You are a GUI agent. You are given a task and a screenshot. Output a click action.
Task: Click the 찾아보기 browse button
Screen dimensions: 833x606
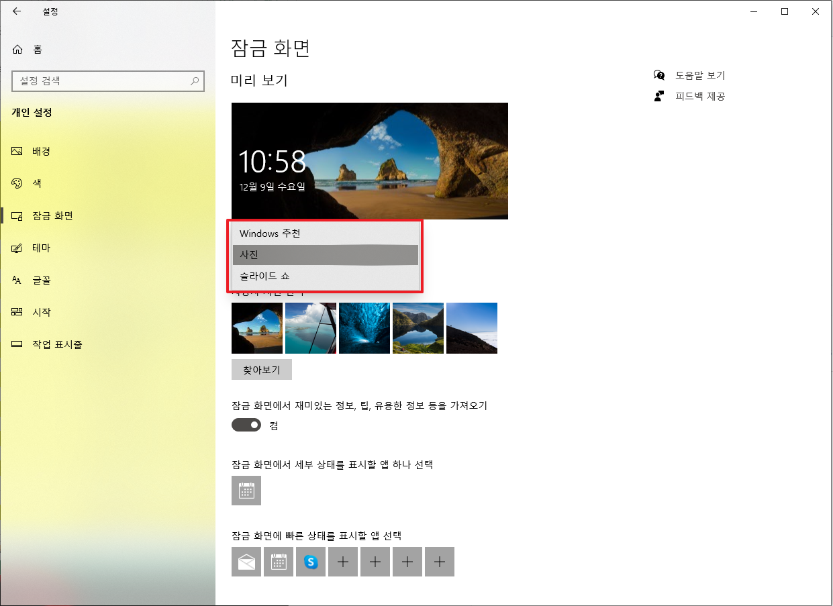pyautogui.click(x=262, y=370)
